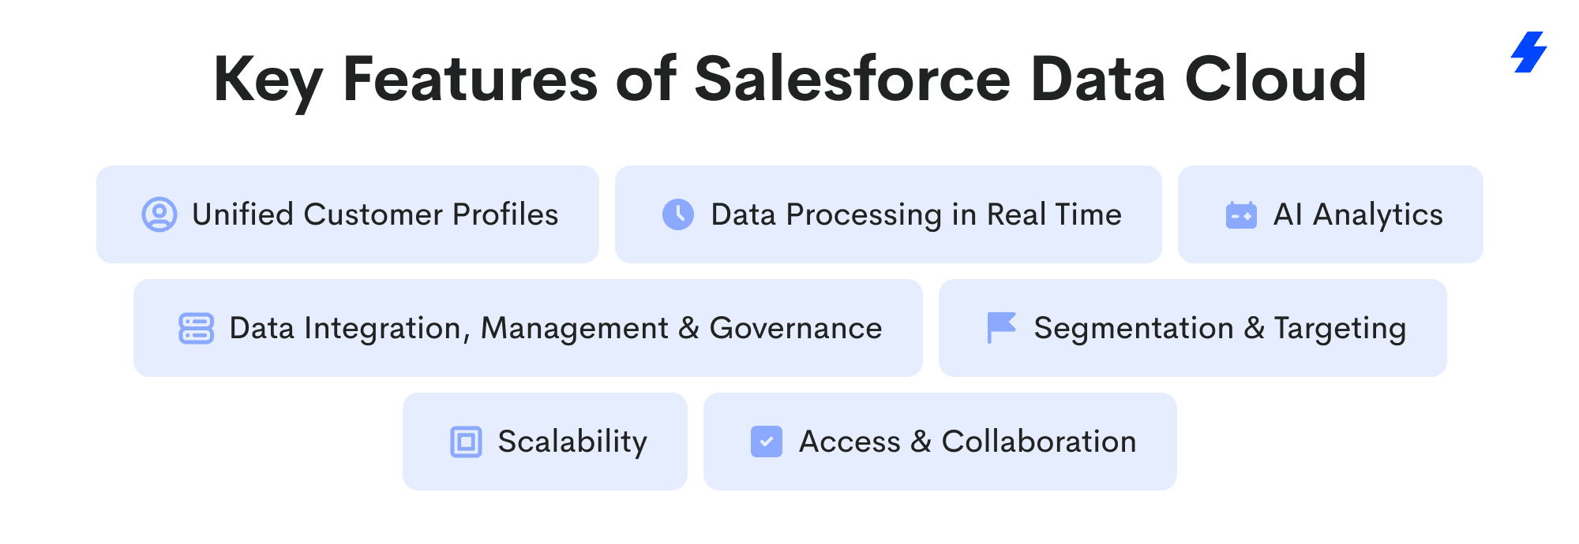Click the nested square Scalability icon

466,442
